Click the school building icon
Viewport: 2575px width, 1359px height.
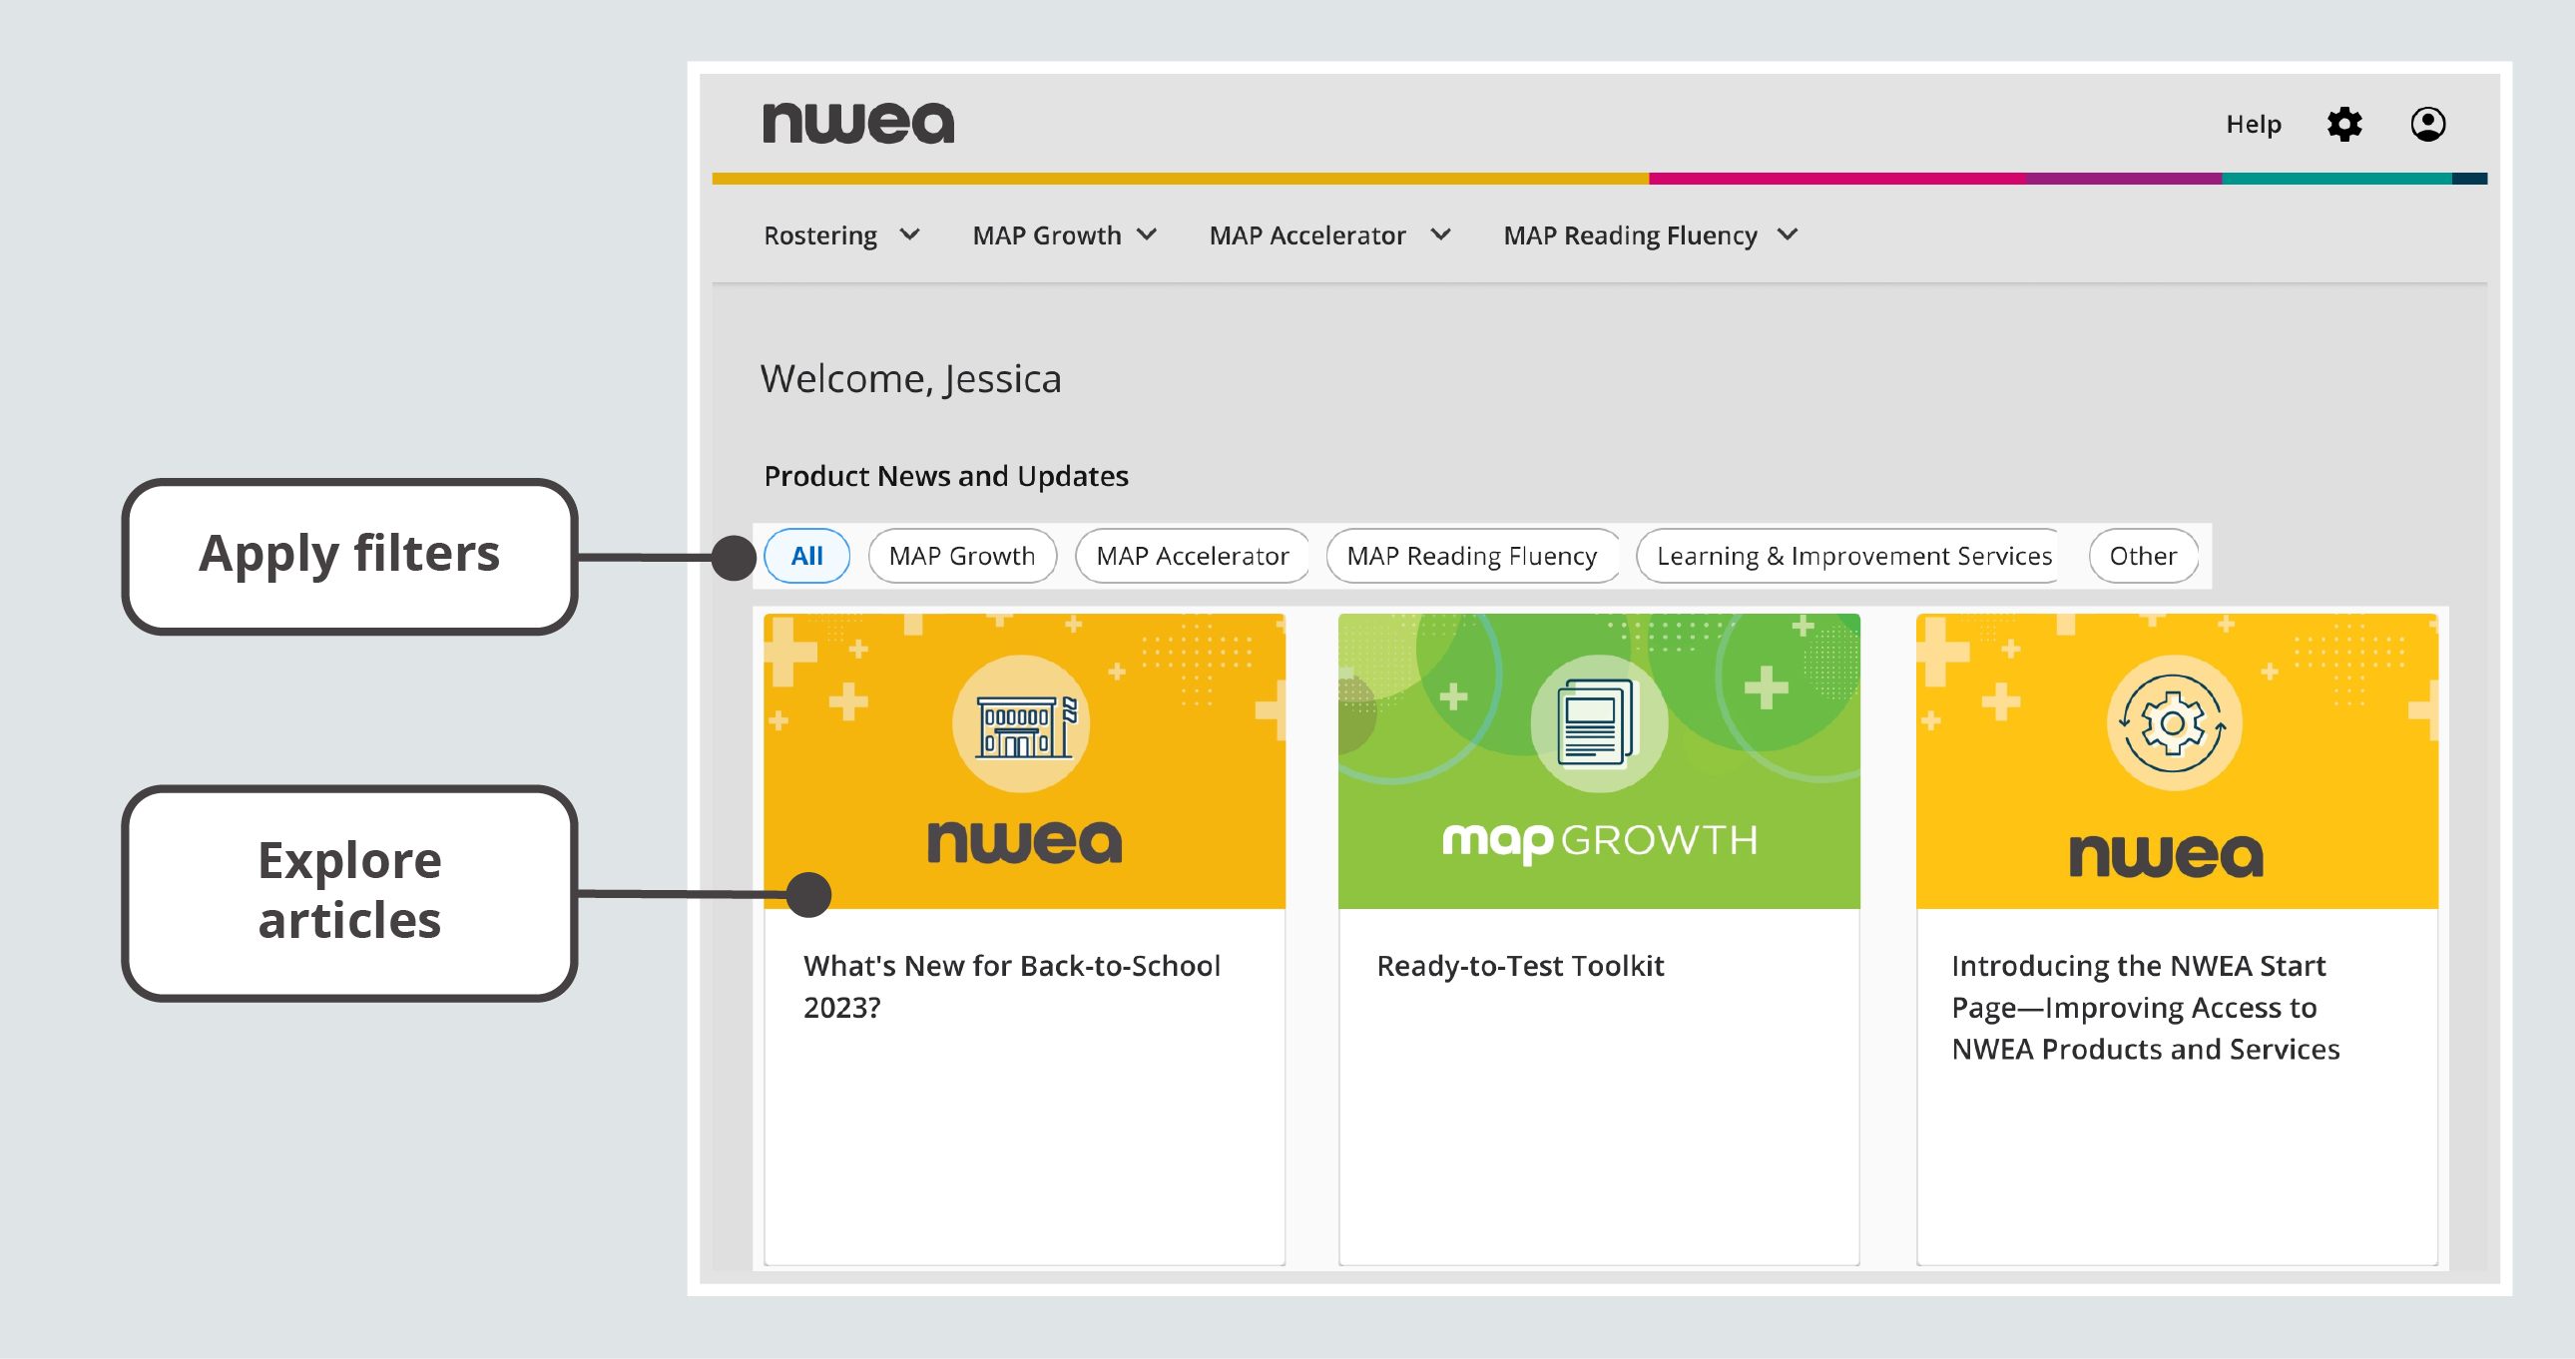point(1022,723)
